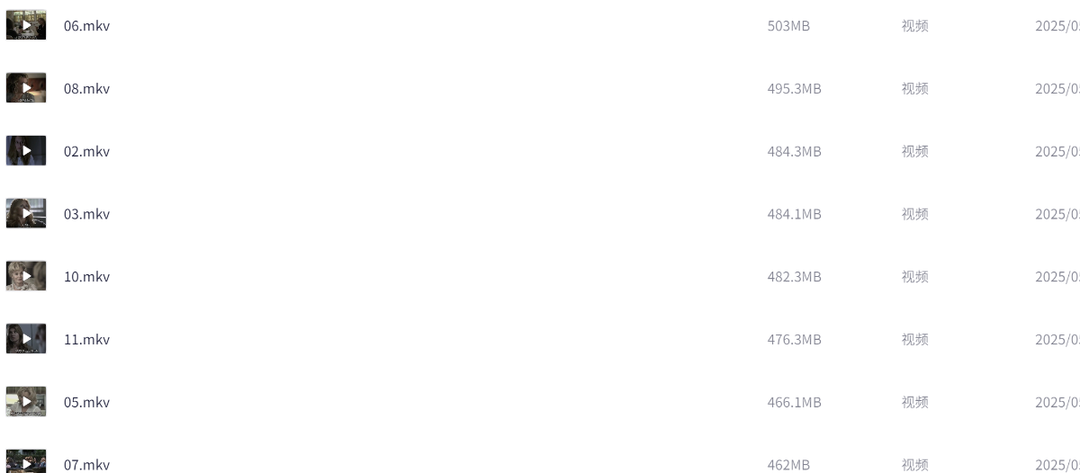1080x473 pixels.
Task: Open the file named 02.mkv
Action: click(x=86, y=152)
